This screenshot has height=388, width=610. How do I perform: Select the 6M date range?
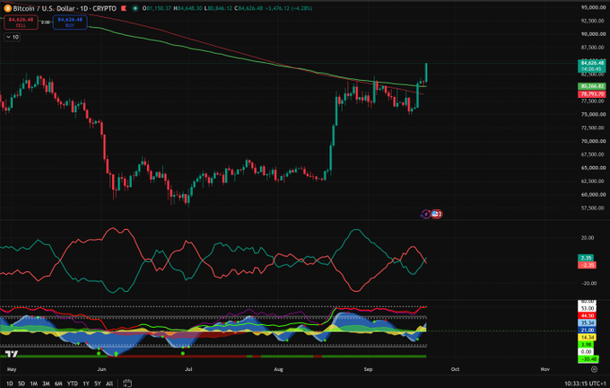tap(58, 384)
